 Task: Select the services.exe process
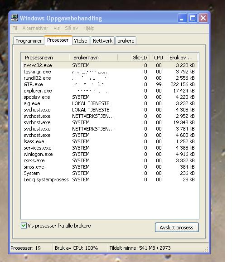110,148
